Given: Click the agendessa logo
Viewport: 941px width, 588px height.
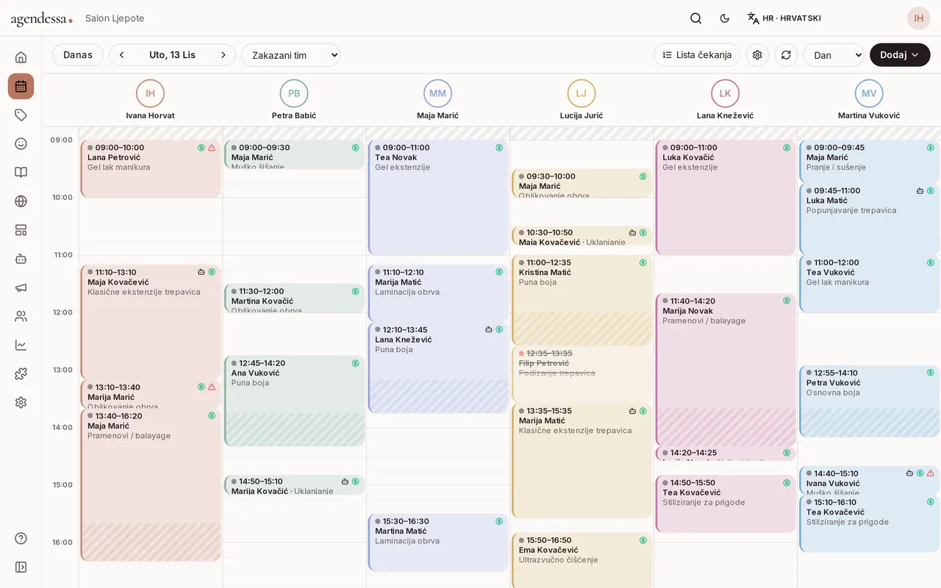Looking at the screenshot, I should [41, 19].
